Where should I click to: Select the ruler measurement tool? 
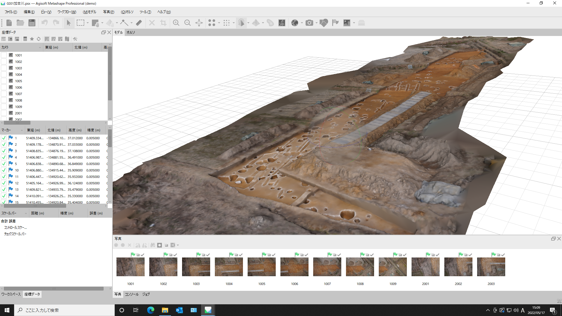pos(139,23)
